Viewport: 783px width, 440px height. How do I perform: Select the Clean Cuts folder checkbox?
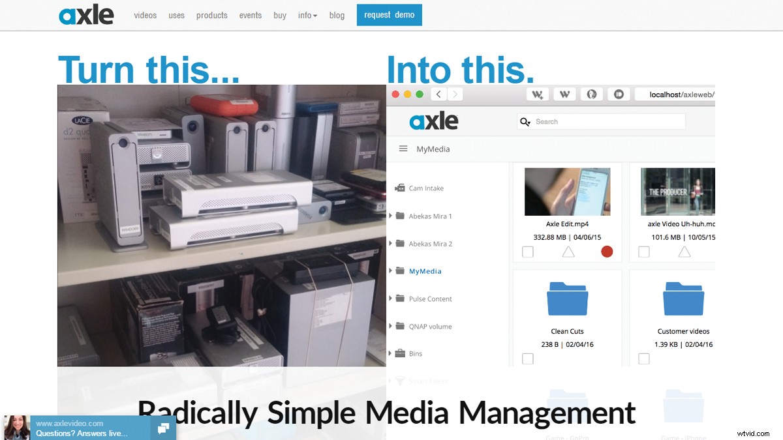[528, 359]
